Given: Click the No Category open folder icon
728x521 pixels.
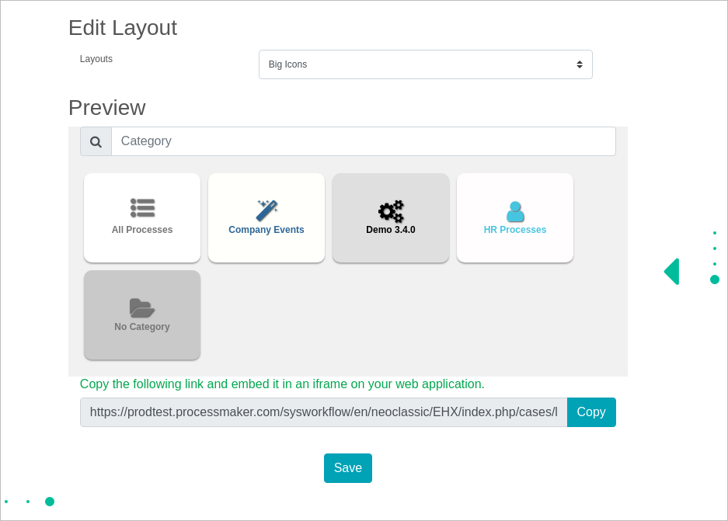Looking at the screenshot, I should pos(142,307).
